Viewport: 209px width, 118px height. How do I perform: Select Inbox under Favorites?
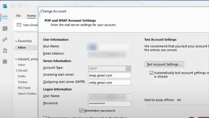pyautogui.click(x=26, y=47)
